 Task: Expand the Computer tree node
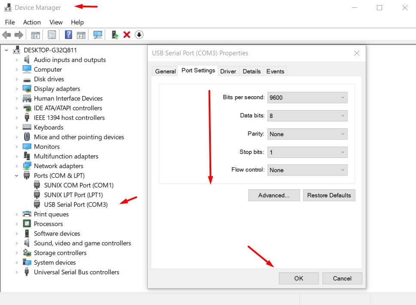pyautogui.click(x=17, y=69)
